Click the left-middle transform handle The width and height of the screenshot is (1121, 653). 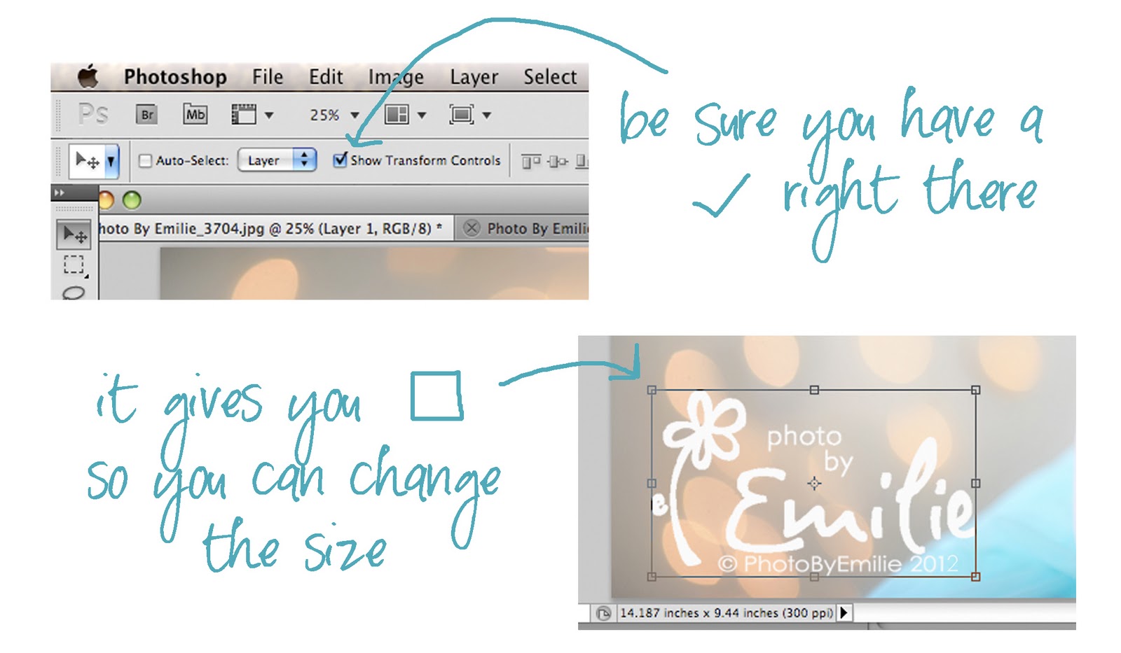click(652, 483)
